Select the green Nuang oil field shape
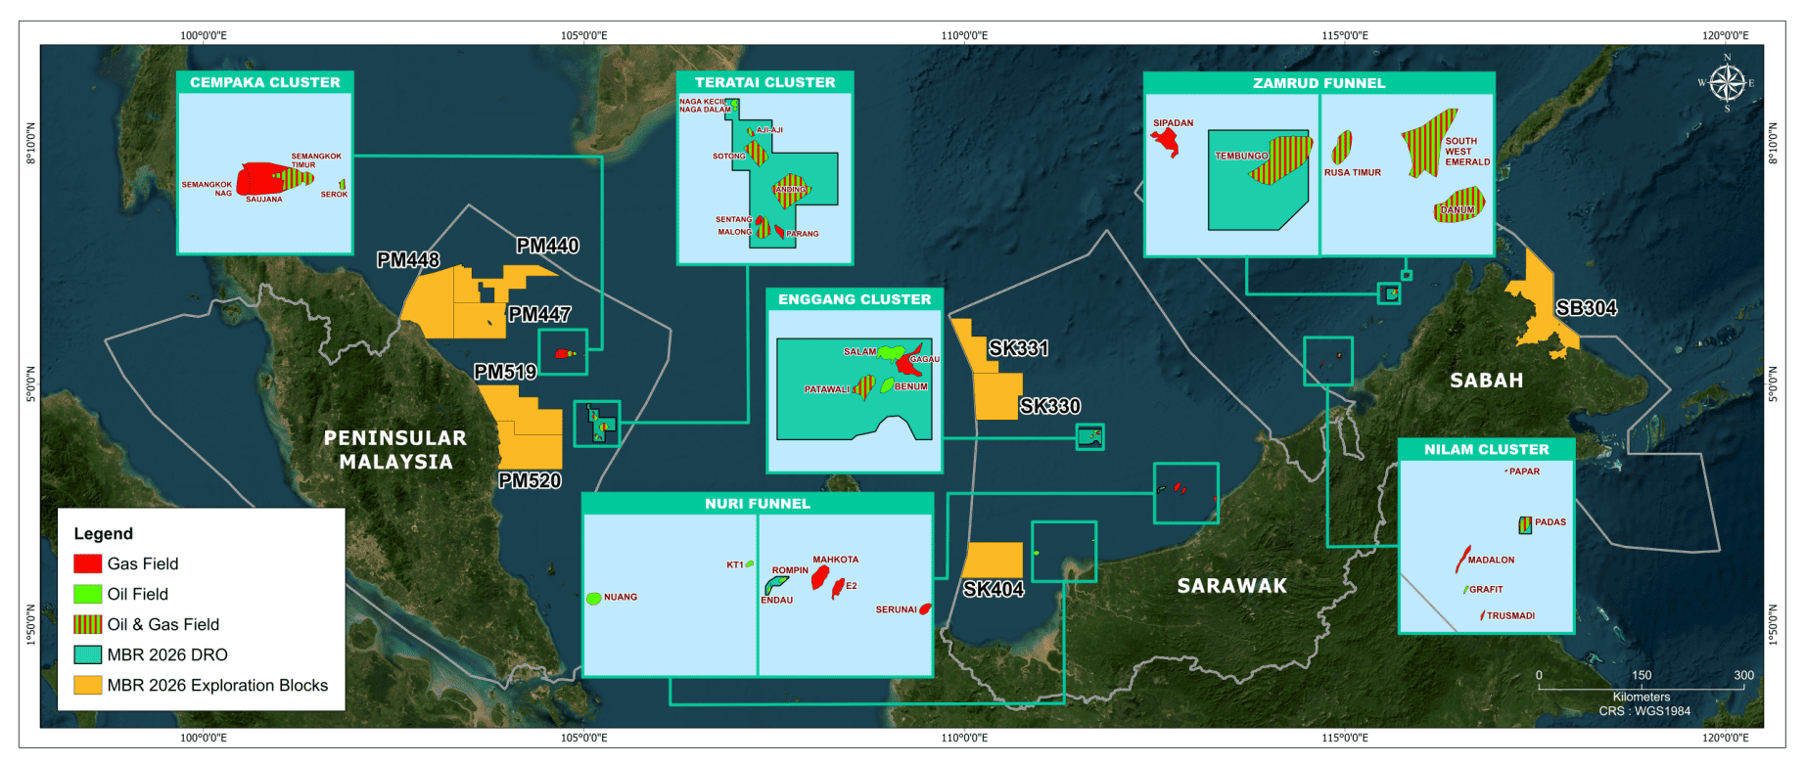 (x=593, y=598)
